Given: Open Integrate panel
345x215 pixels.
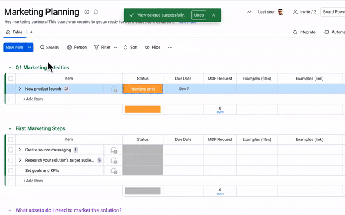Looking at the screenshot, I should pyautogui.click(x=304, y=32).
